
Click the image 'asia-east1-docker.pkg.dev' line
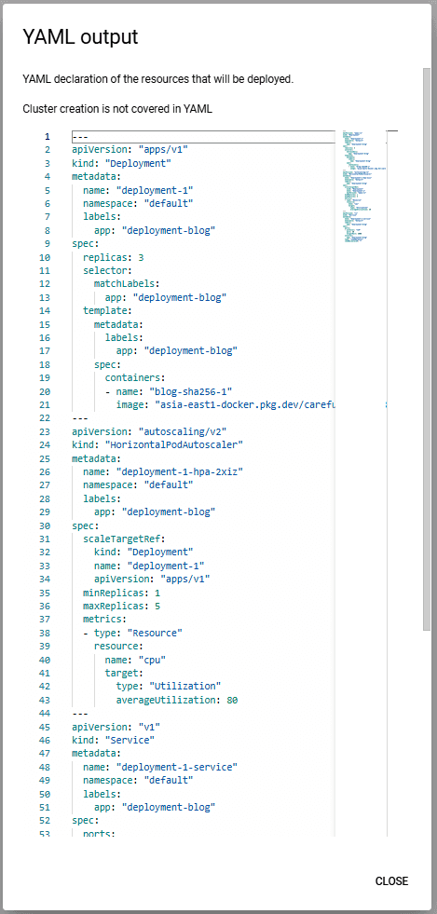(225, 405)
